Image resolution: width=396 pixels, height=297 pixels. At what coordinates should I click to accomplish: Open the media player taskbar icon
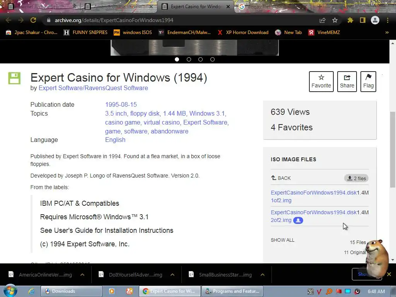click(112, 291)
